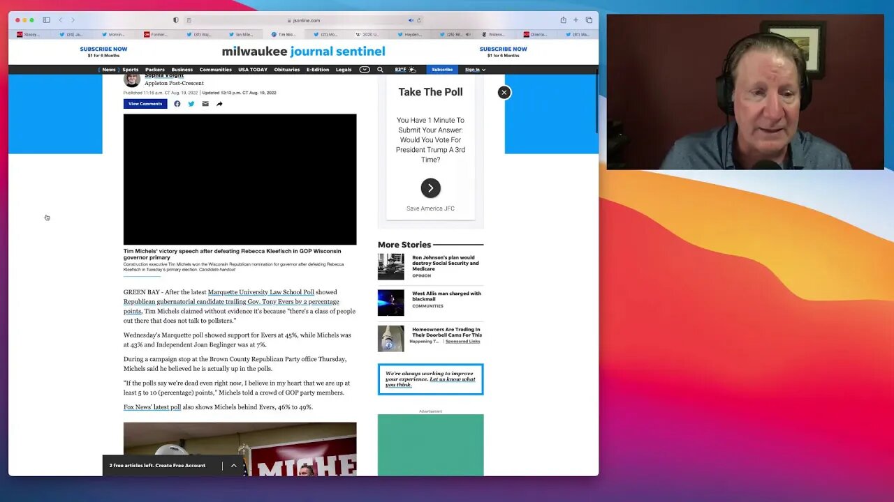
Task: Click the View Comments button
Action: [x=145, y=104]
